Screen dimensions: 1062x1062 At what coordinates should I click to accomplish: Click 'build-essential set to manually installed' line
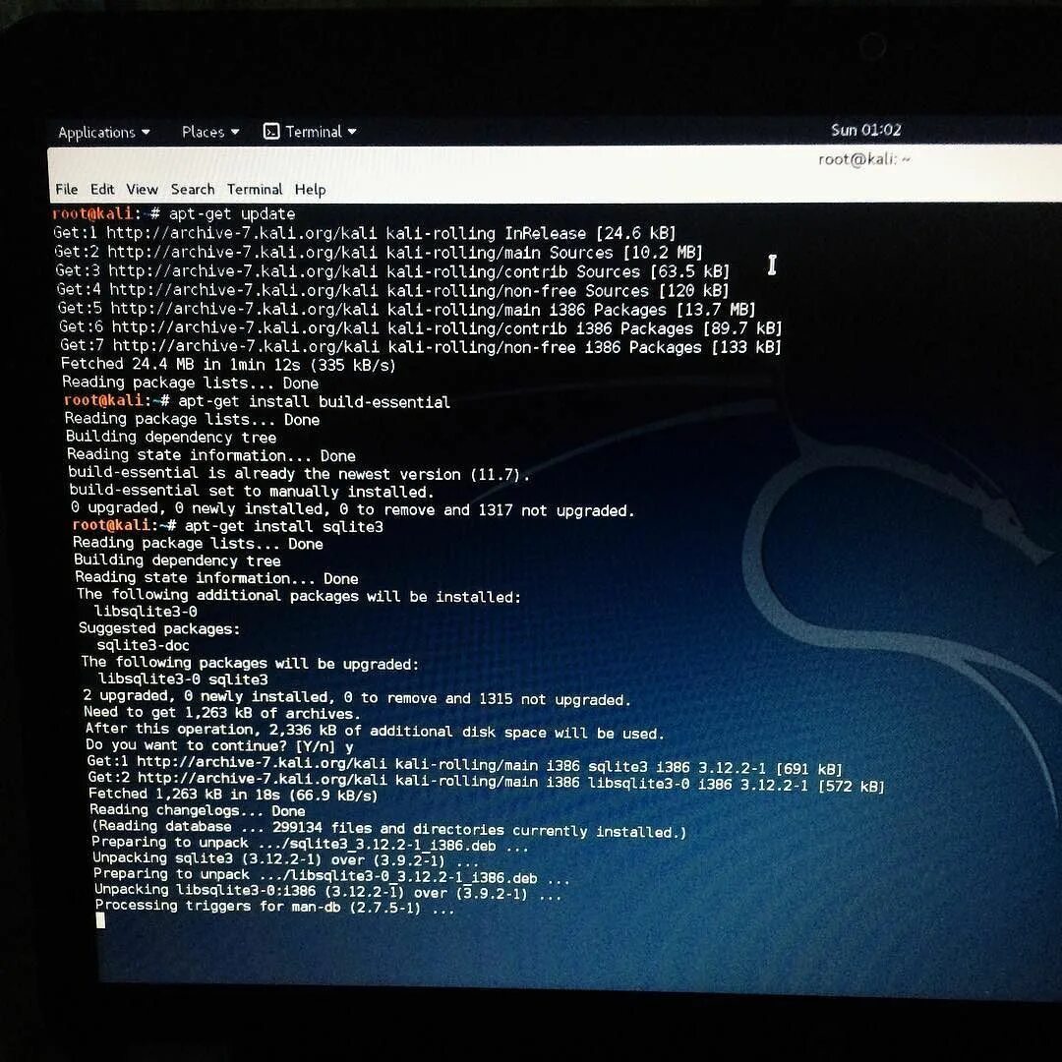click(x=252, y=491)
